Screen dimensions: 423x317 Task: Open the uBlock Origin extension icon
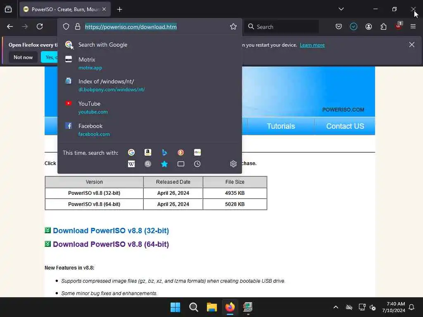pos(399,26)
